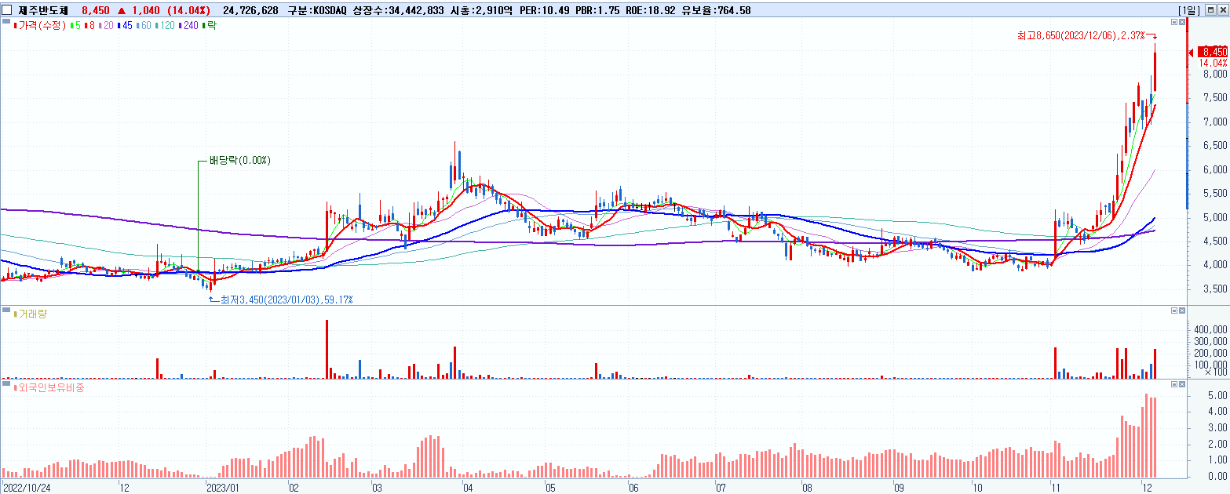This screenshot has width=1230, height=494.
Task: Click the 2022/10/24 start date label
Action: click(x=26, y=486)
